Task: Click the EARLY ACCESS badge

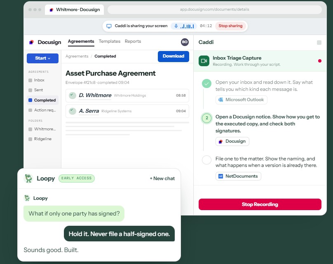Action: 77,178
